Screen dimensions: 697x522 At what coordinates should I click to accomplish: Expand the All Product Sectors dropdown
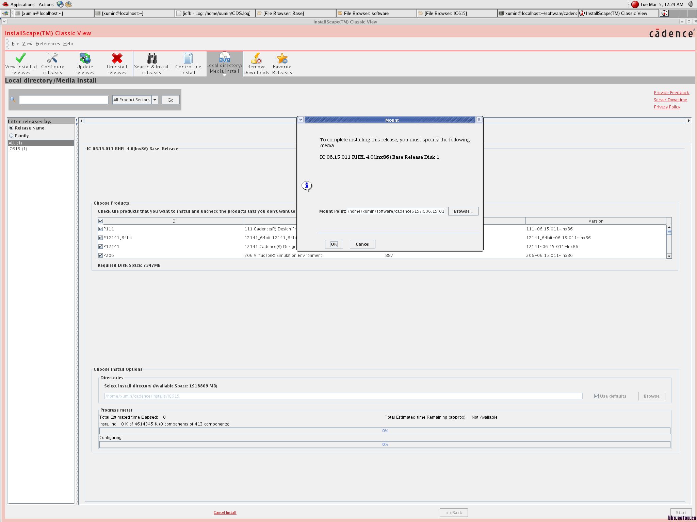pos(155,100)
